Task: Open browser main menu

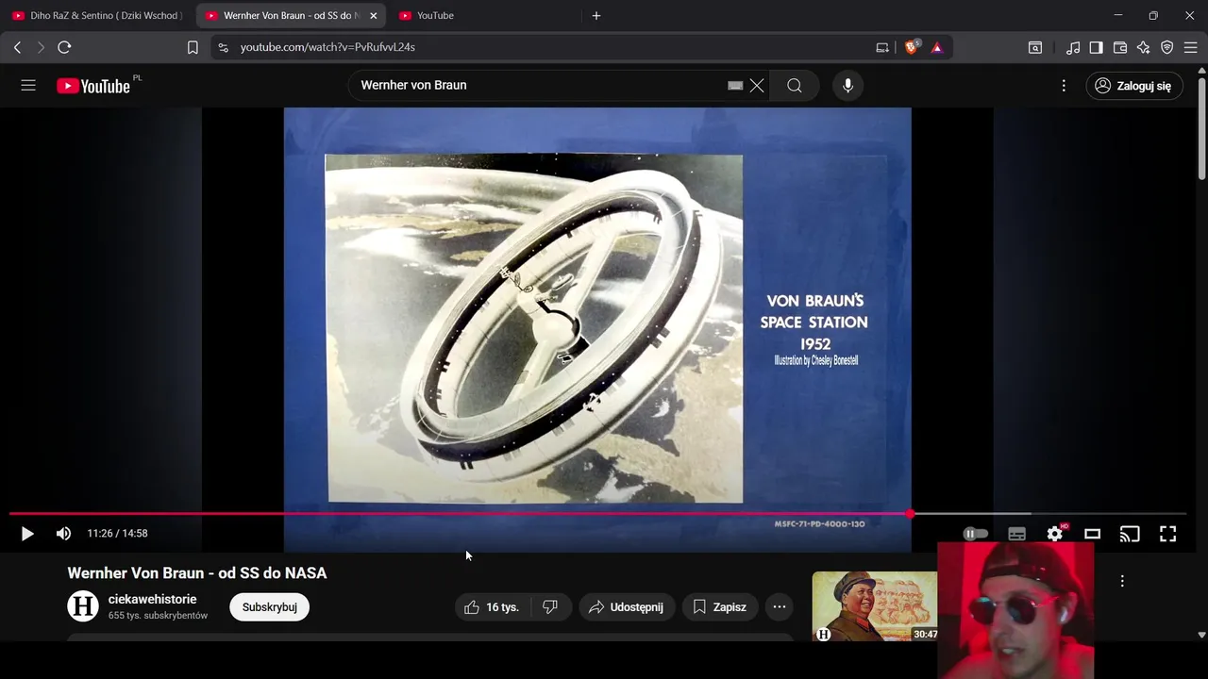Action: coord(1191,47)
